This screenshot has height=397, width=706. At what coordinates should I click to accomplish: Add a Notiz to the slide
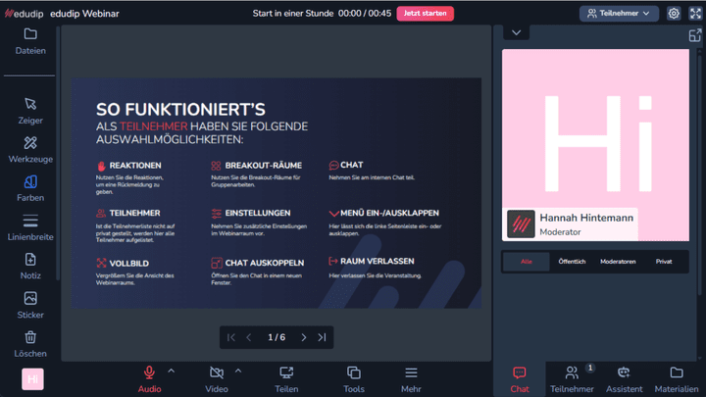coord(30,267)
